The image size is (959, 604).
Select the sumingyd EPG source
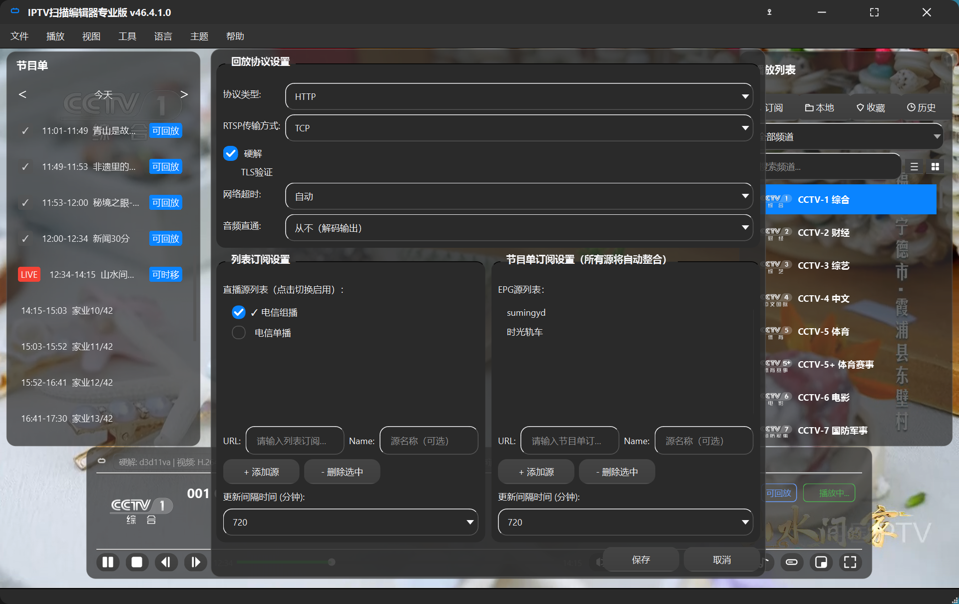pyautogui.click(x=526, y=313)
